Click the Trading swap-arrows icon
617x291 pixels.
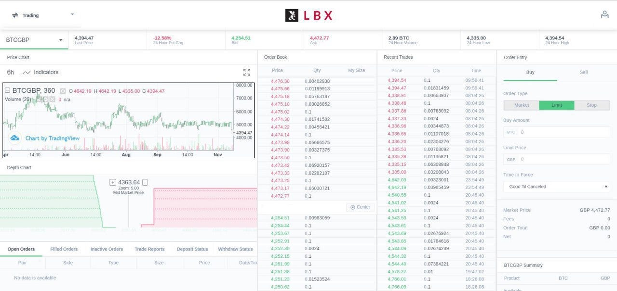click(x=15, y=15)
